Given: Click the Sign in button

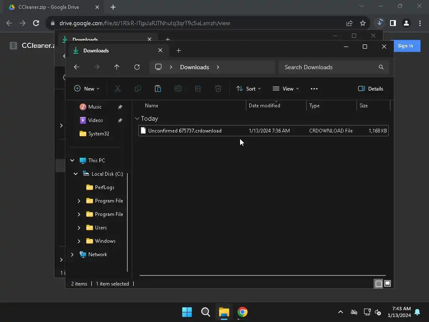Looking at the screenshot, I should click(405, 46).
